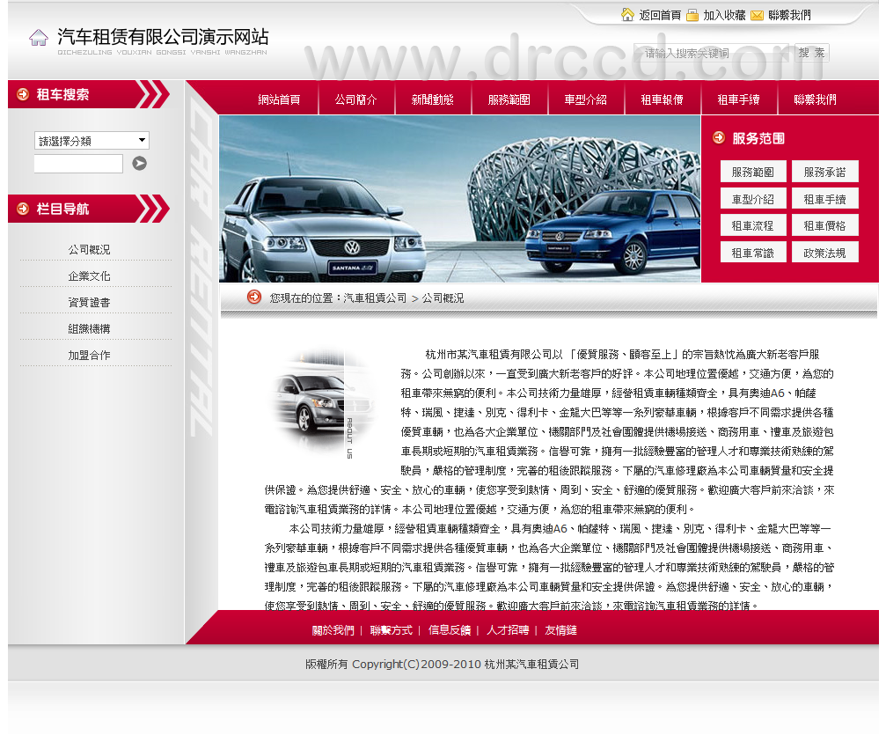Open 聯繫我們 in the red navigation bar
The height and width of the screenshot is (735, 886).
pos(815,99)
